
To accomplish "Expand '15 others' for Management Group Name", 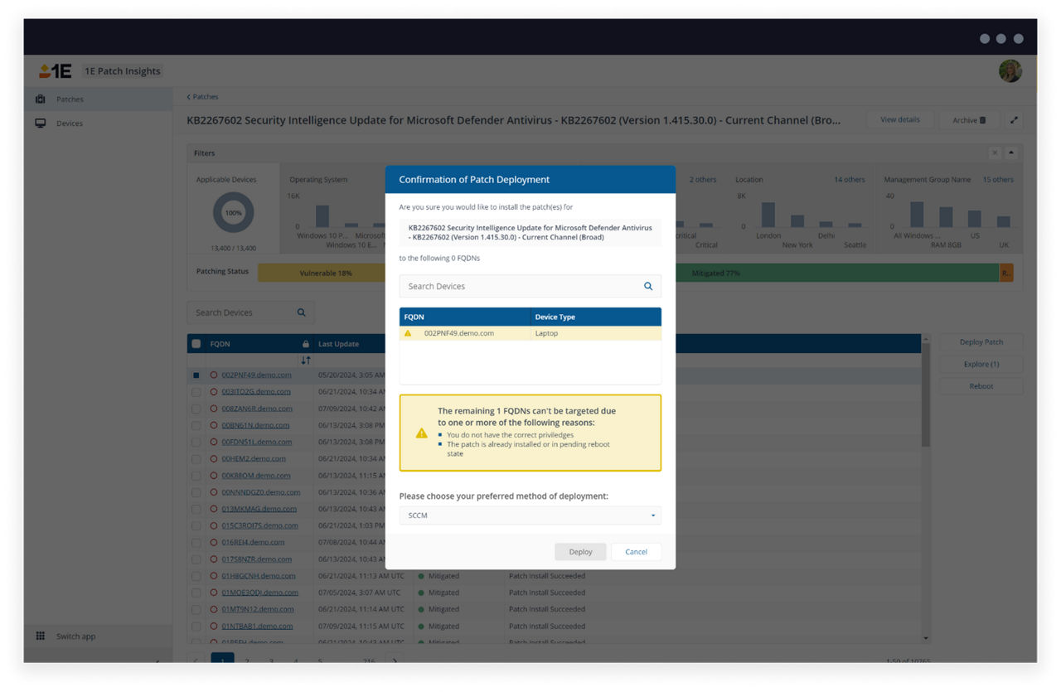I will point(998,180).
